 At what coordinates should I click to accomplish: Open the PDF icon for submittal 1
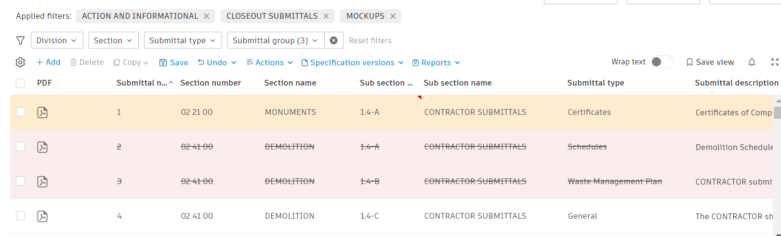[x=42, y=112]
